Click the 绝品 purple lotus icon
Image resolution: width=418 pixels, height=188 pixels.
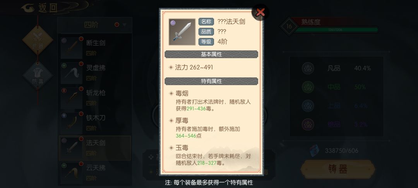[x=308, y=124]
